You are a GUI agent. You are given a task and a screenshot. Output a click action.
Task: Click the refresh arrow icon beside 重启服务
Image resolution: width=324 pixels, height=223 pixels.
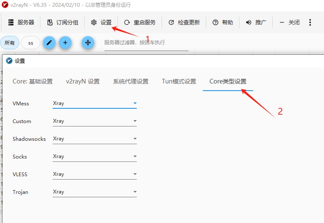point(127,22)
